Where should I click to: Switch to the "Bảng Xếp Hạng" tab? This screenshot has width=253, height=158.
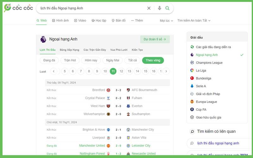[x=69, y=50]
